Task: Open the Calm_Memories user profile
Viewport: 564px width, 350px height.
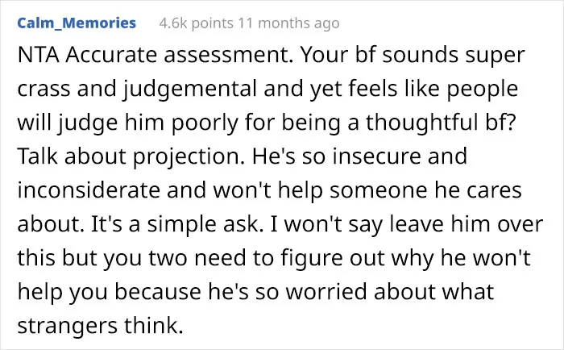Action: [x=77, y=23]
